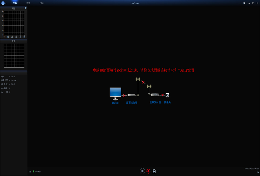Screen dimensions: 260x176
Task: Switch to the 视频 tab
Action: tap(15, 3)
